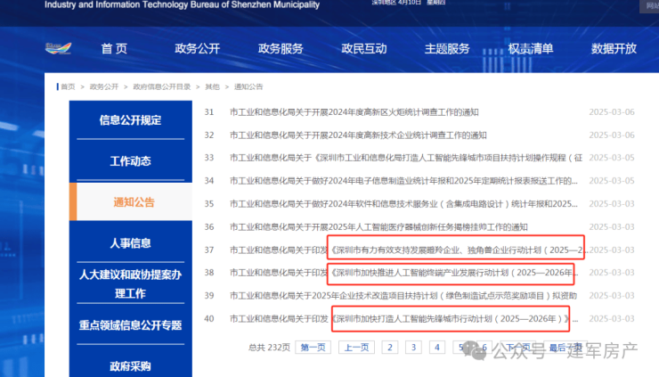
Task: Click date 2025-03-03 of notice 36
Action: [612, 227]
